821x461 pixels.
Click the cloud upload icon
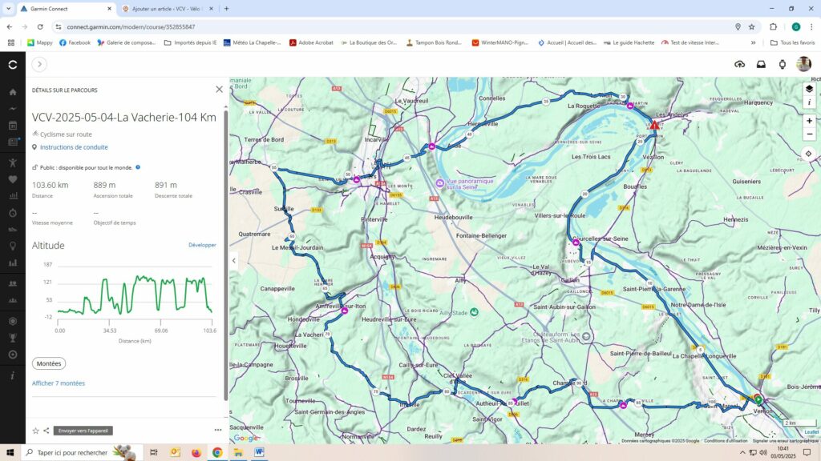pos(739,64)
